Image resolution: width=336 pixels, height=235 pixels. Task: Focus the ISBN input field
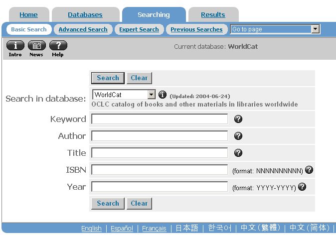pos(160,170)
